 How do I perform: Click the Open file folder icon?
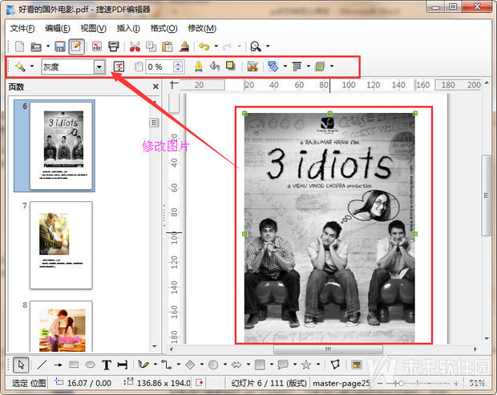[x=36, y=46]
